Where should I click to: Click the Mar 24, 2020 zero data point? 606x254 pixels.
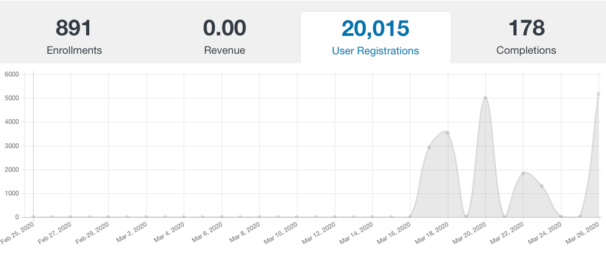click(x=561, y=217)
